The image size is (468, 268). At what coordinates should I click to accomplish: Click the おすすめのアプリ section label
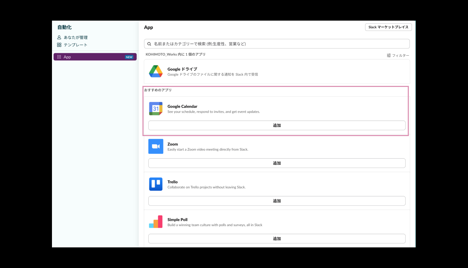(x=158, y=90)
